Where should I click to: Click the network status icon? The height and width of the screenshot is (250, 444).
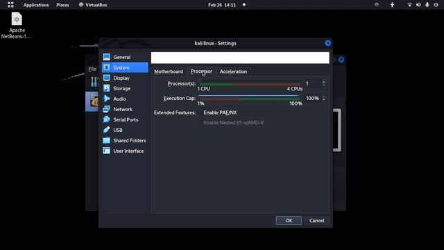click(409, 5)
